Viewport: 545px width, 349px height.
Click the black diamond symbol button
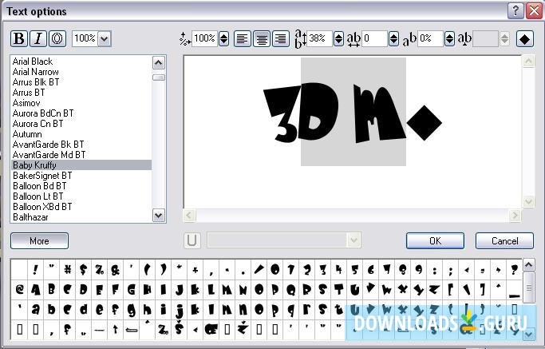524,38
